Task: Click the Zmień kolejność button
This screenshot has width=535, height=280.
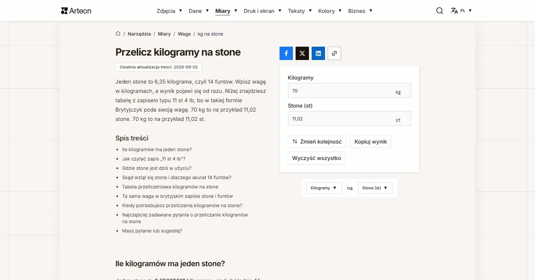Action: pos(317,142)
